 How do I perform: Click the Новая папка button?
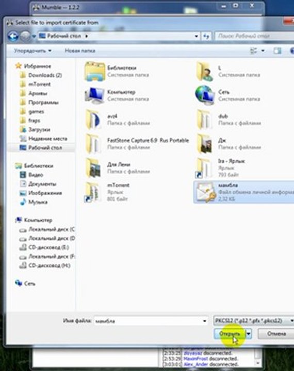point(80,50)
